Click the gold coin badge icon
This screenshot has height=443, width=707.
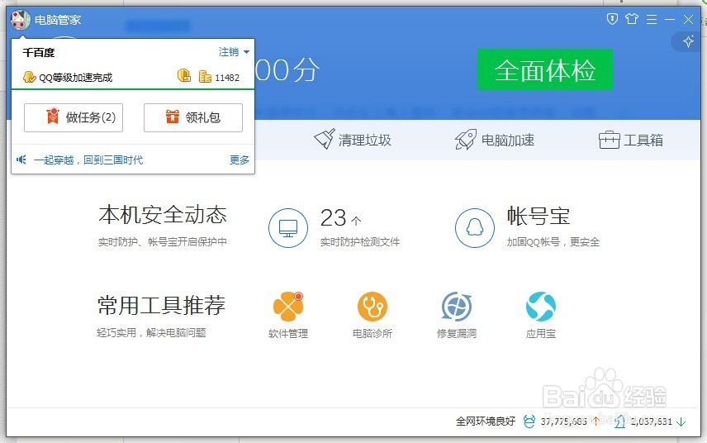184,75
